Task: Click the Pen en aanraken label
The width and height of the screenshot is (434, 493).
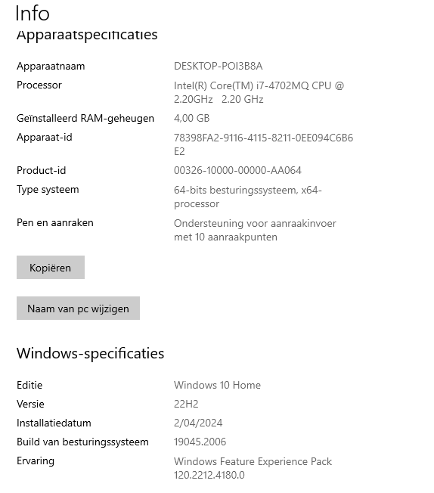Action: pyautogui.click(x=55, y=222)
